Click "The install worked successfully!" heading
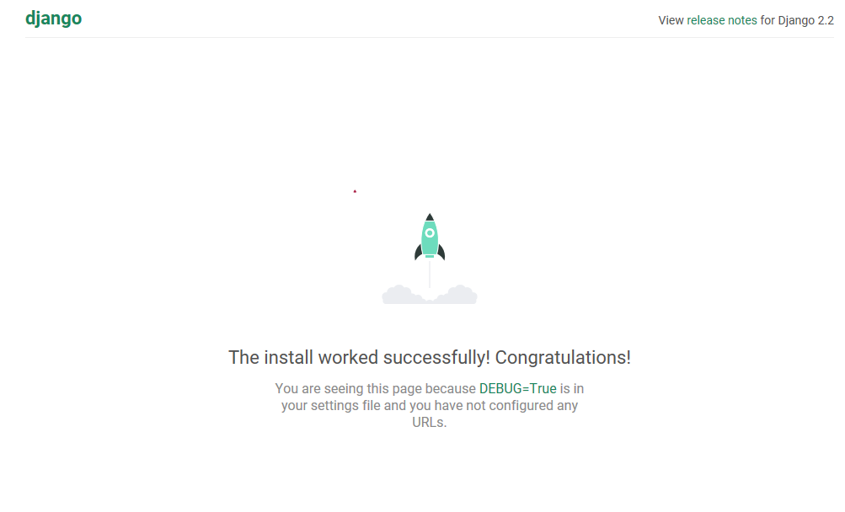Viewport: 845px width, 512px height. coord(359,357)
